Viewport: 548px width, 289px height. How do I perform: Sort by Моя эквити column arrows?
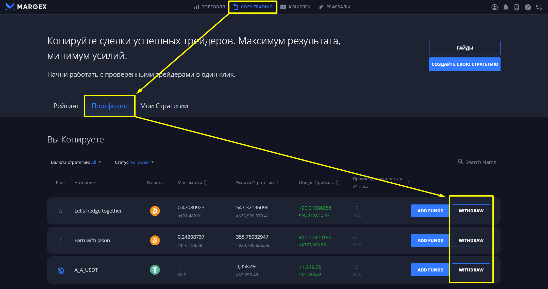coord(205,183)
